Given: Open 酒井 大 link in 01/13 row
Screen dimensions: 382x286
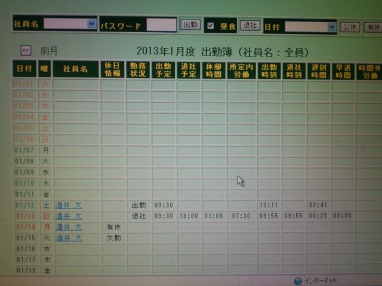Looking at the screenshot, I should 69,216.
